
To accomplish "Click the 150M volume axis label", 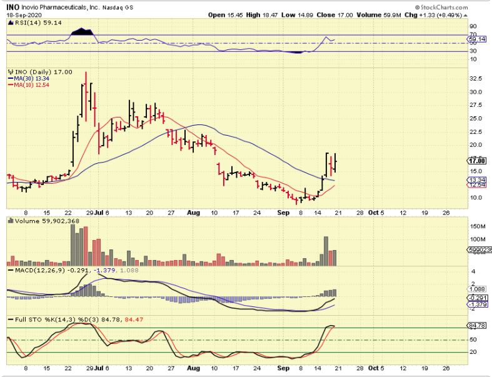I will coord(478,226).
